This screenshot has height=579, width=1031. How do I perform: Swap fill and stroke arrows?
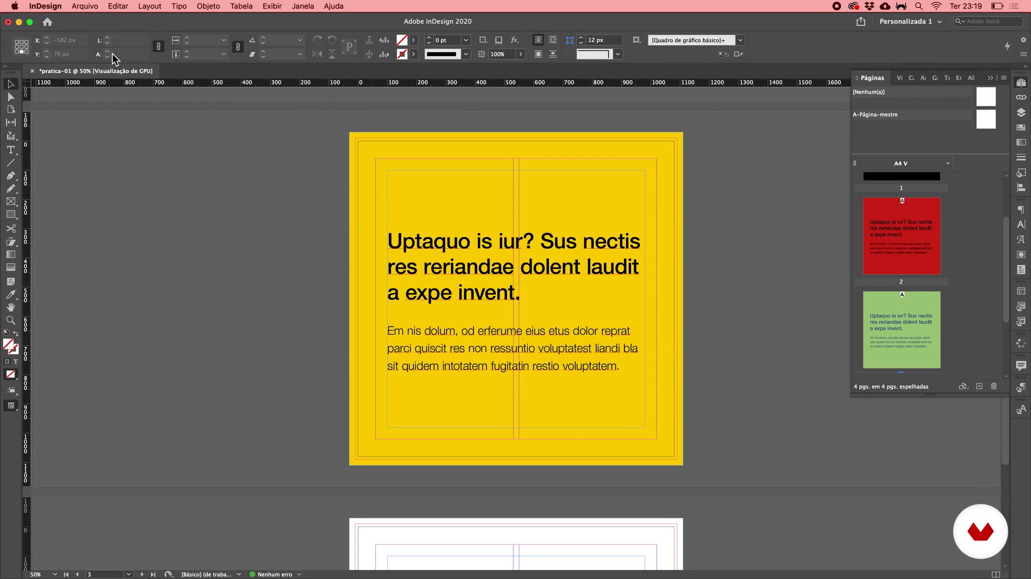click(16, 333)
